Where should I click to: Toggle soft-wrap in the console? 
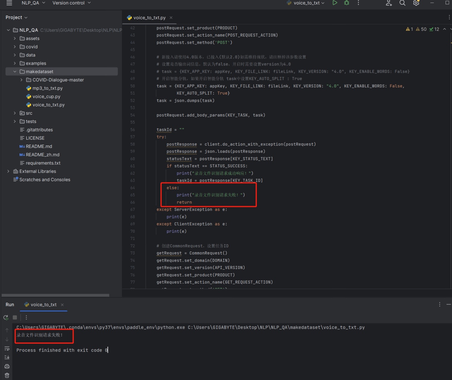[7, 349]
